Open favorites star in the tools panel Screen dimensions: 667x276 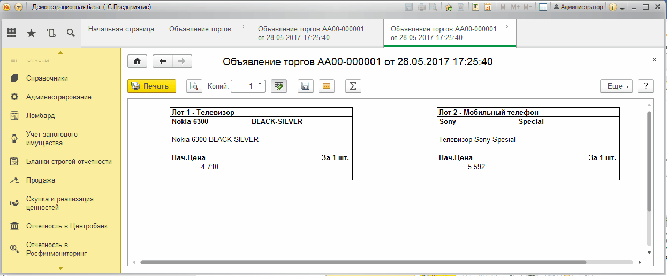point(32,33)
